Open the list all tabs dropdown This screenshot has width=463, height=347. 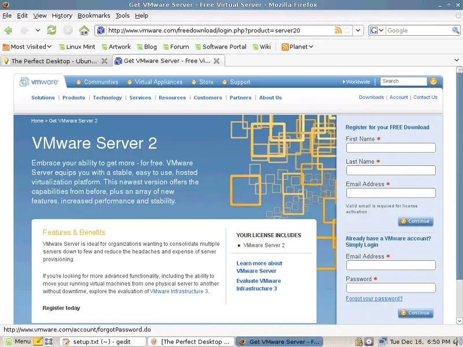pyautogui.click(x=457, y=60)
